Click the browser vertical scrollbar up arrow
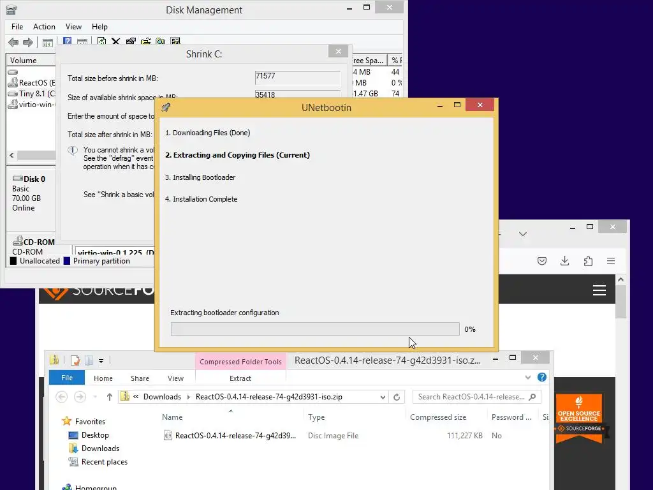Screen dimensions: 653x490 [x=621, y=279]
